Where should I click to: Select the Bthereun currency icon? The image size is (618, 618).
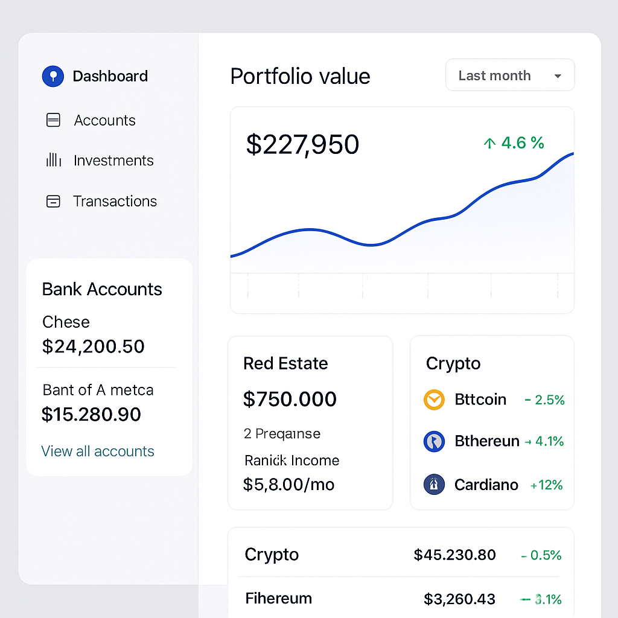[434, 441]
